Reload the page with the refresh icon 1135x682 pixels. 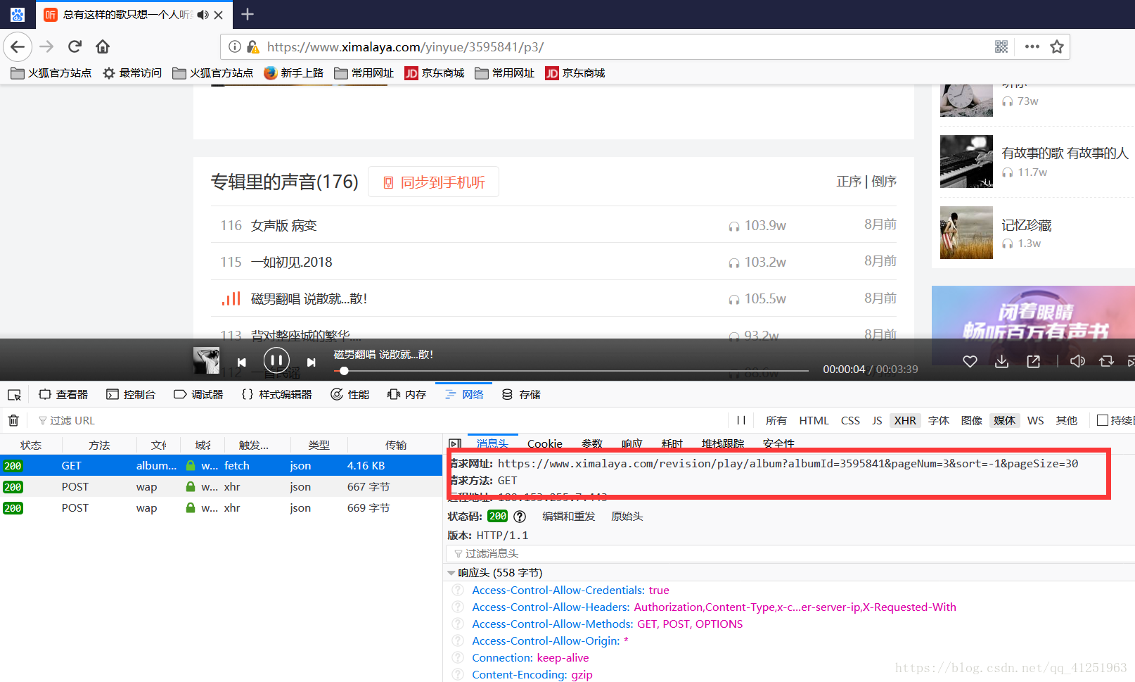(75, 46)
